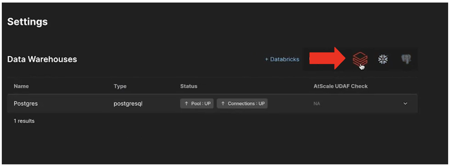Viewport: 452px width, 168px height.
Task: Click the + Databricks link
Action: coord(282,59)
